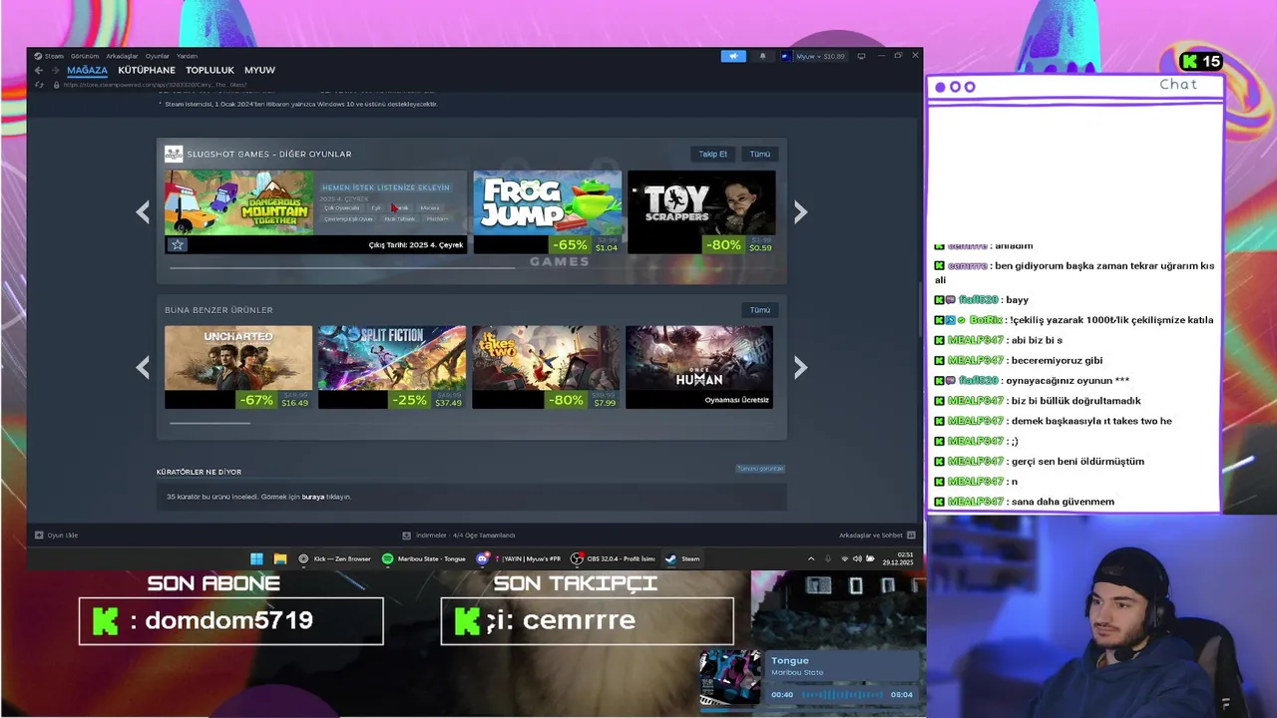1277x718 pixels.
Task: Switch to OBS 32.0.4 taskbar item
Action: [x=613, y=558]
